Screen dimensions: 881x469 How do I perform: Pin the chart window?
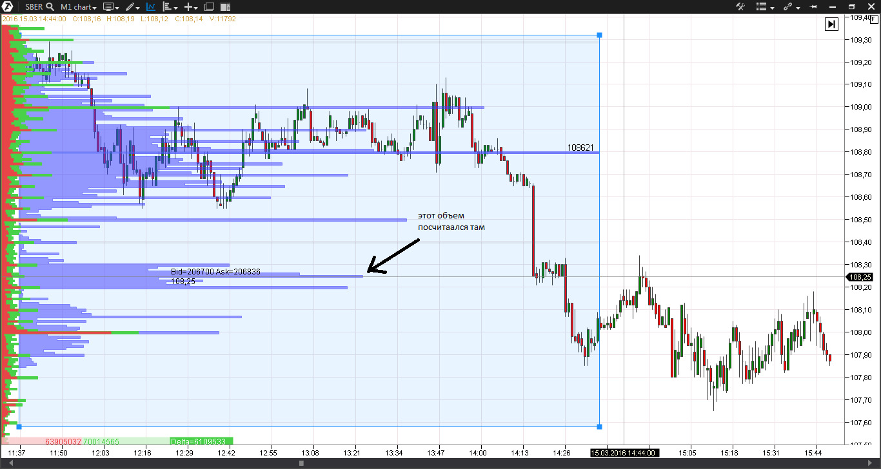[x=814, y=6]
